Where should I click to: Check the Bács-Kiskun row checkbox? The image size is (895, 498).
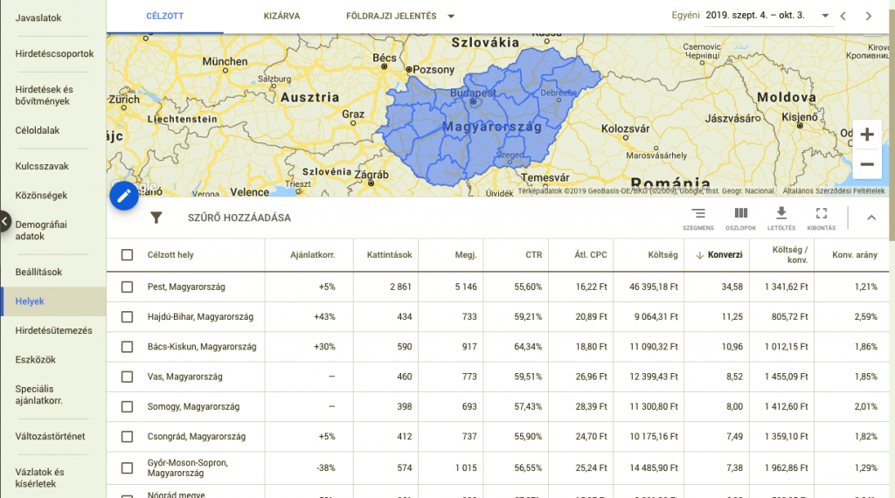click(x=127, y=346)
